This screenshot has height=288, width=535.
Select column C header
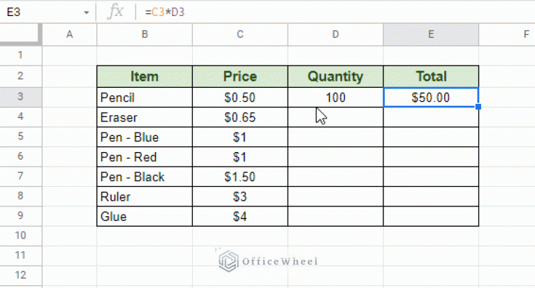pos(240,34)
